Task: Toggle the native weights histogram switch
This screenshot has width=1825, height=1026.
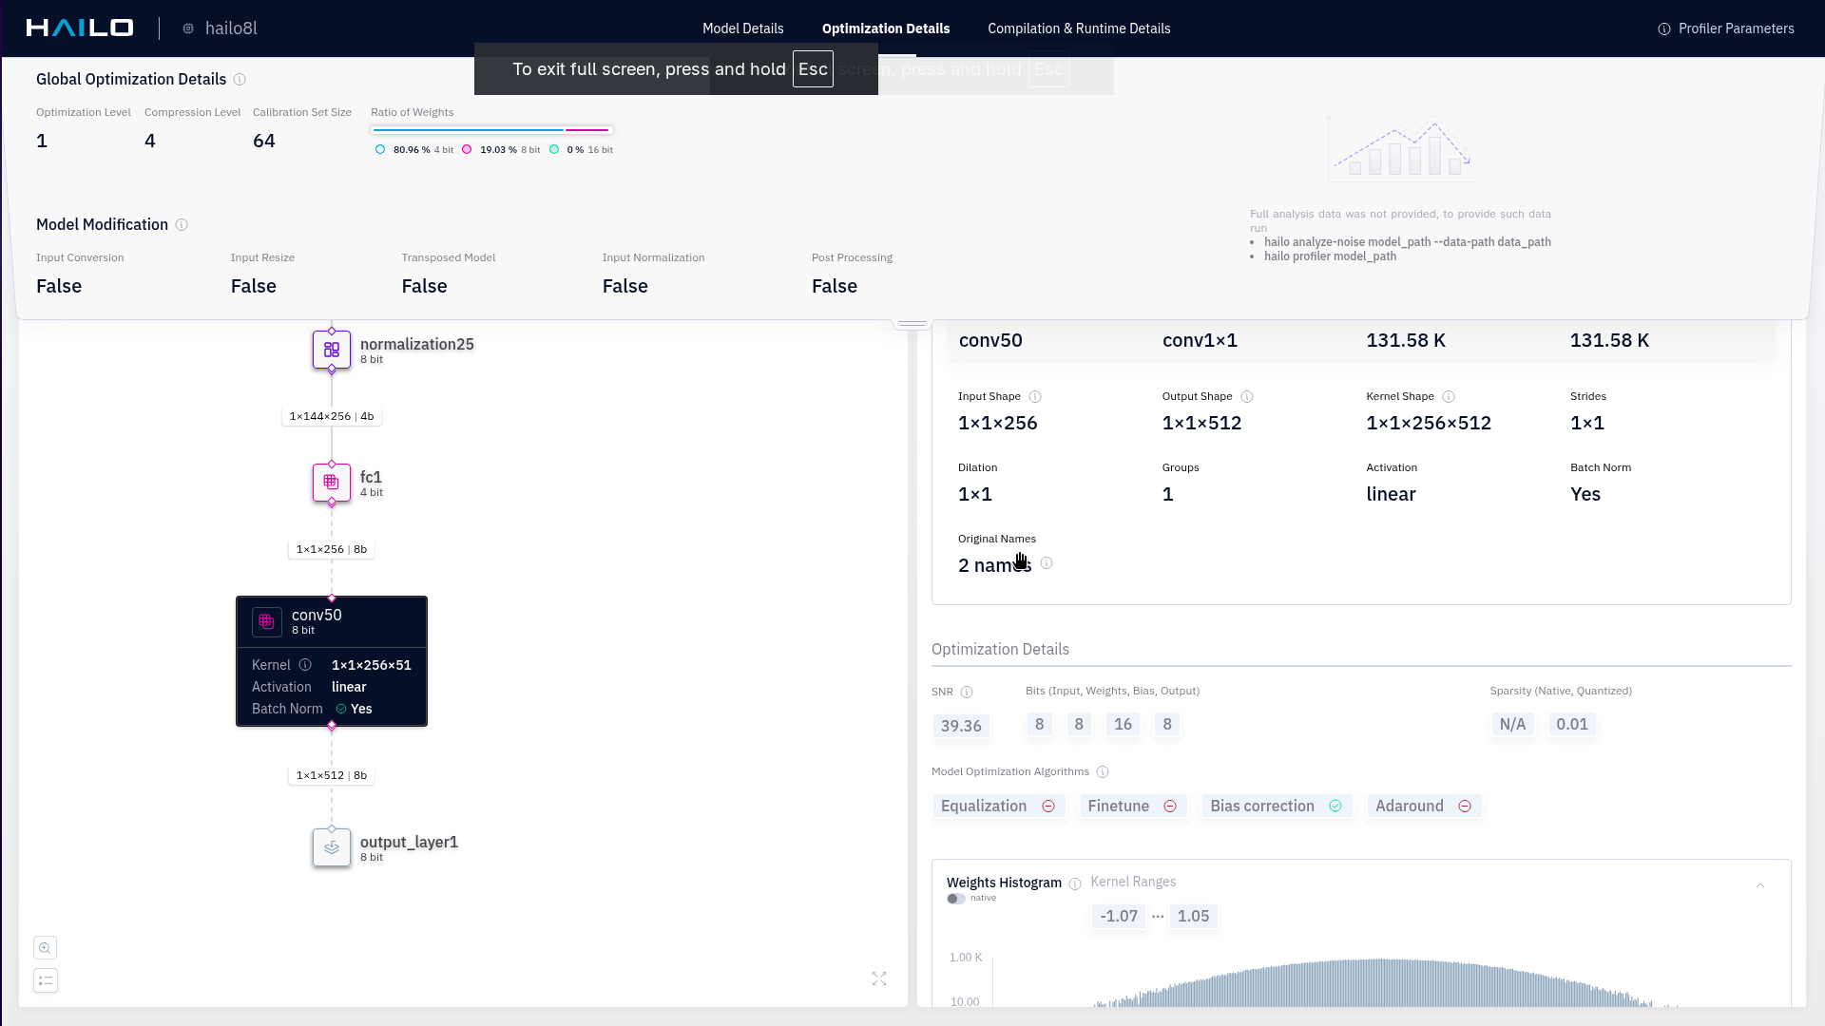Action: [x=956, y=899]
